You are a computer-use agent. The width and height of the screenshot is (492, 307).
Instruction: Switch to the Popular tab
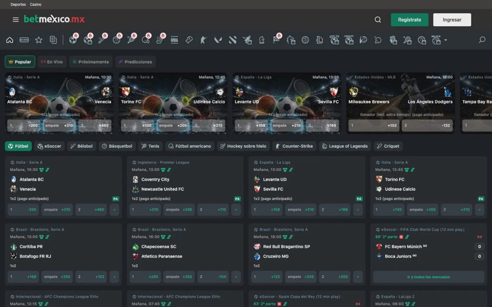[x=20, y=62]
